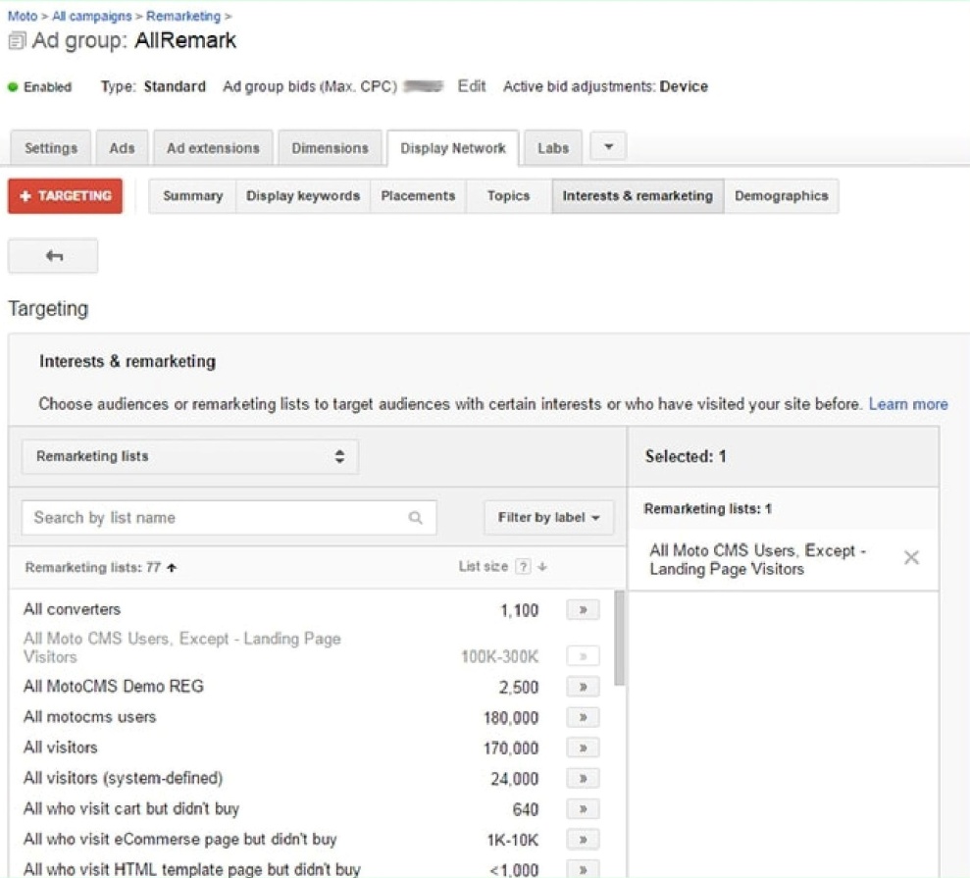The height and width of the screenshot is (878, 970).
Task: Open the Remarketing lists dropdown
Action: click(x=189, y=457)
